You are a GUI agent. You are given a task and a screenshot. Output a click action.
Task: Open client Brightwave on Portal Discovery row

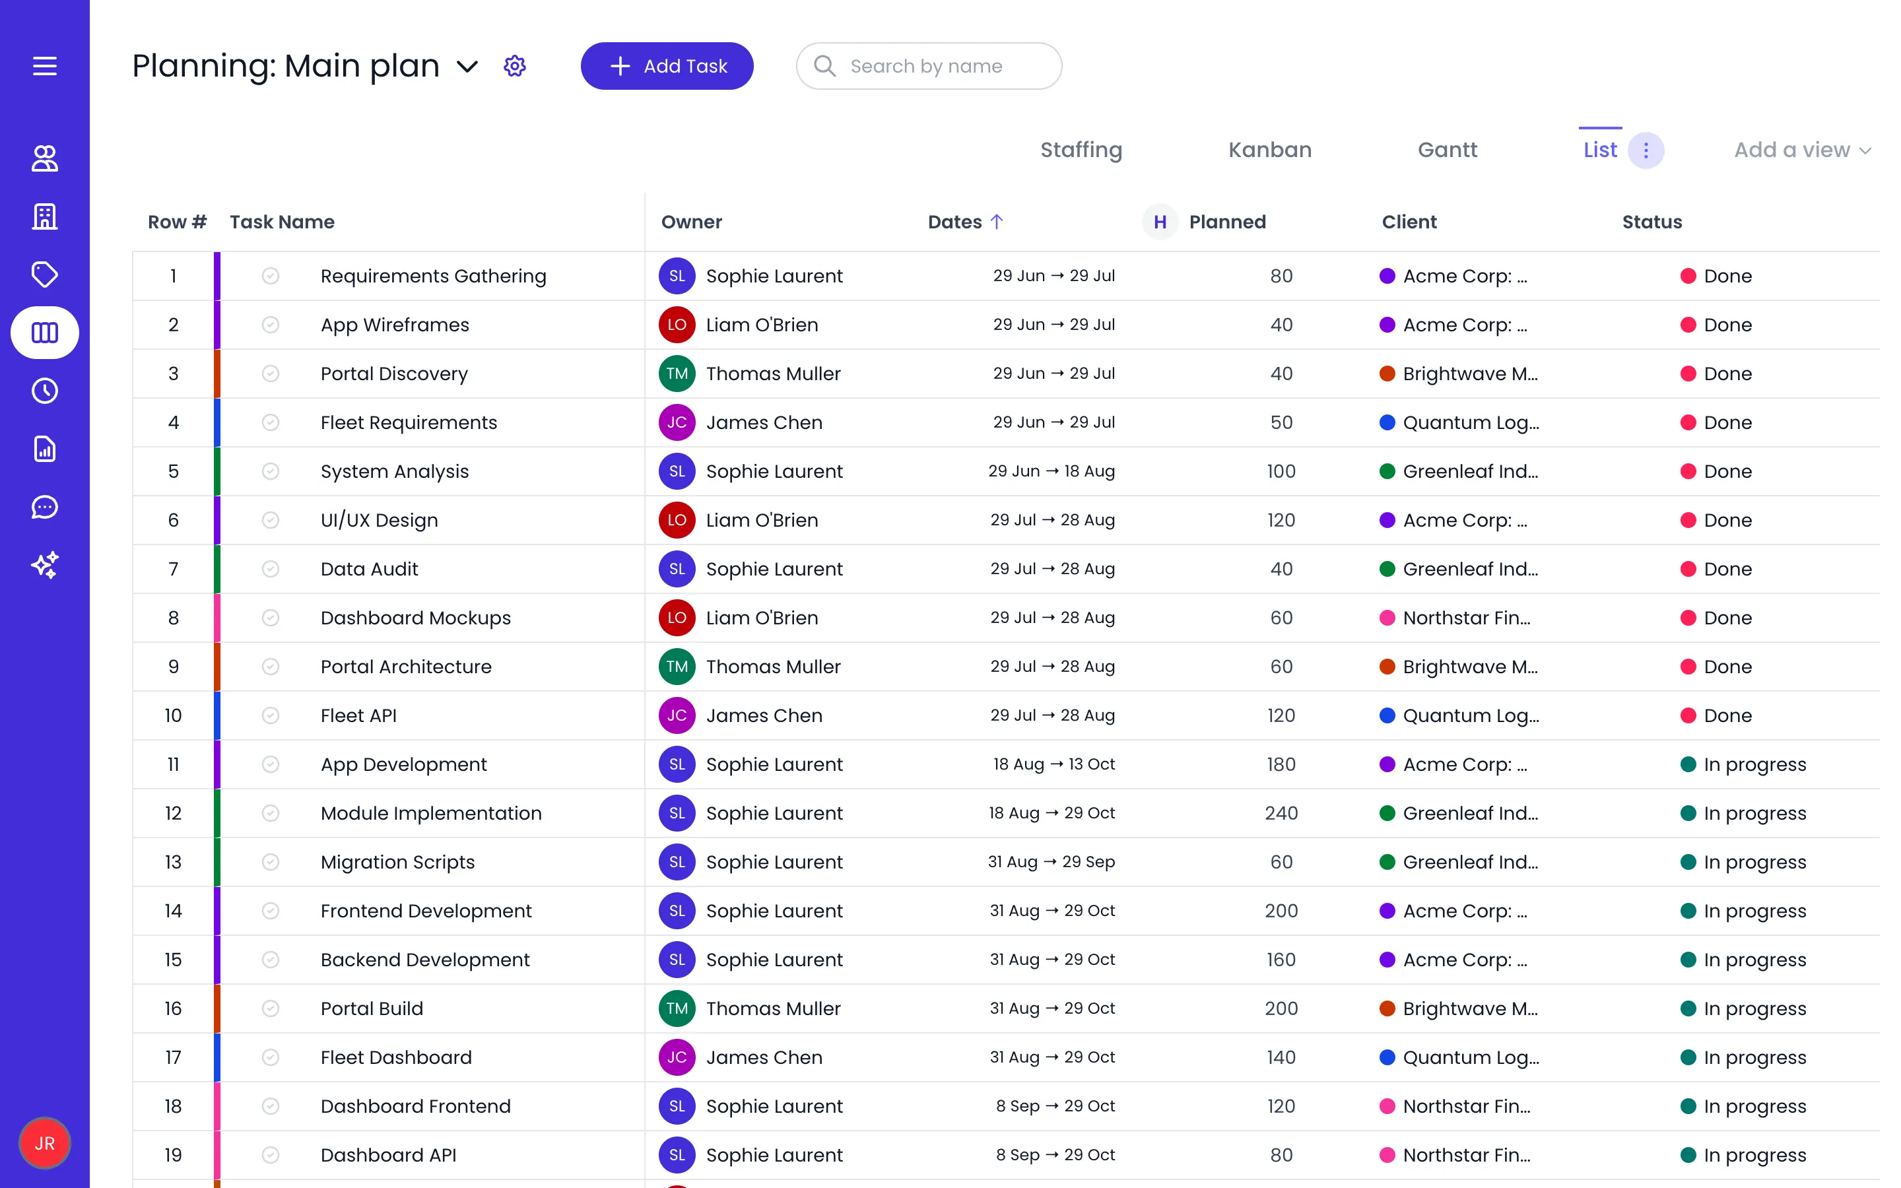coord(1459,373)
